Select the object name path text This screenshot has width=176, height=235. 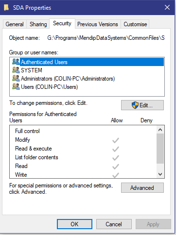[106, 38]
